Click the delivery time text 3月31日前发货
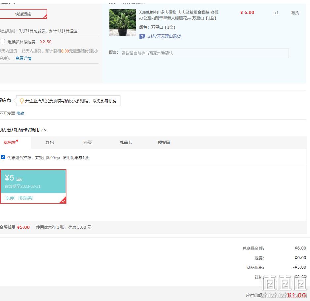 tap(32, 31)
